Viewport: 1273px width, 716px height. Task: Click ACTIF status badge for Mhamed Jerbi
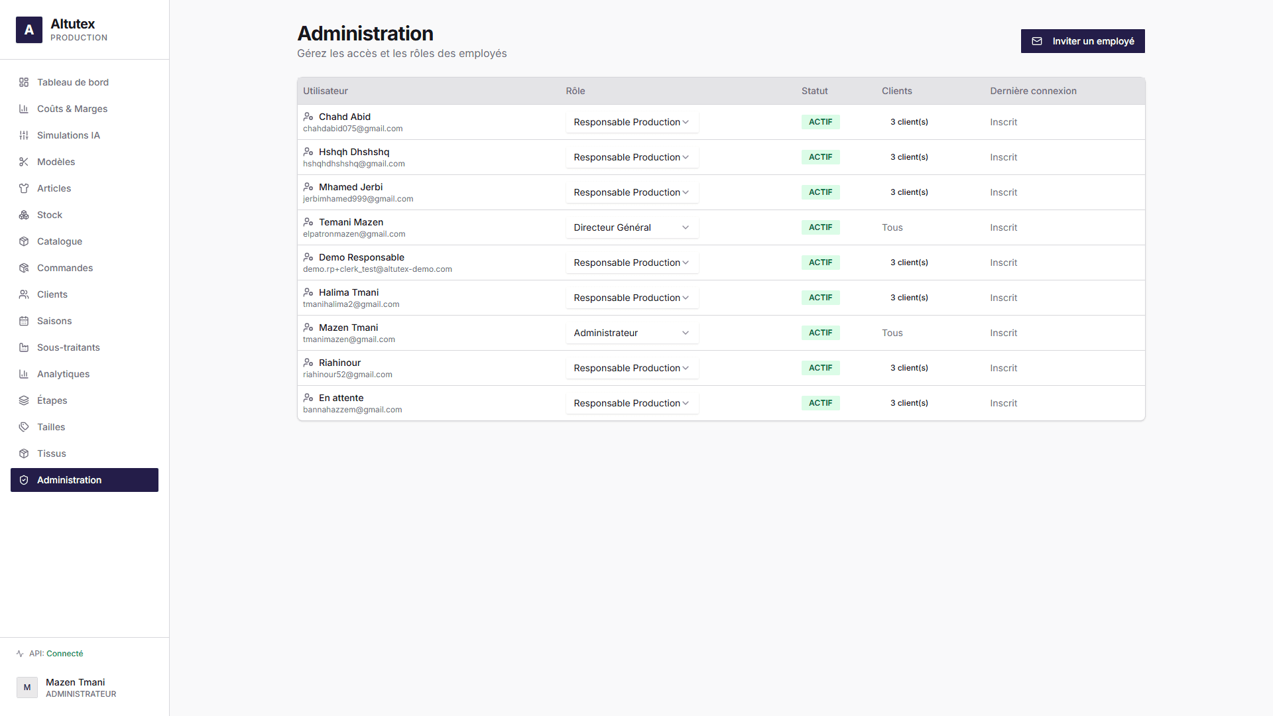pos(820,192)
